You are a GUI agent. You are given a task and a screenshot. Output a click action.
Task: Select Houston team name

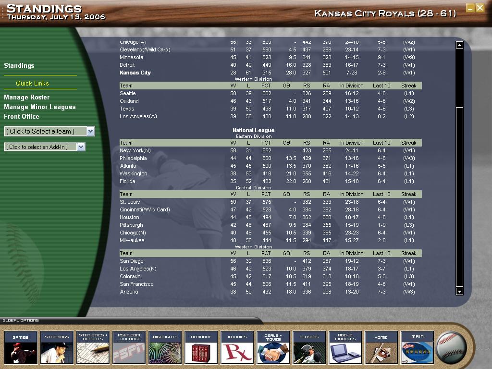tap(129, 218)
